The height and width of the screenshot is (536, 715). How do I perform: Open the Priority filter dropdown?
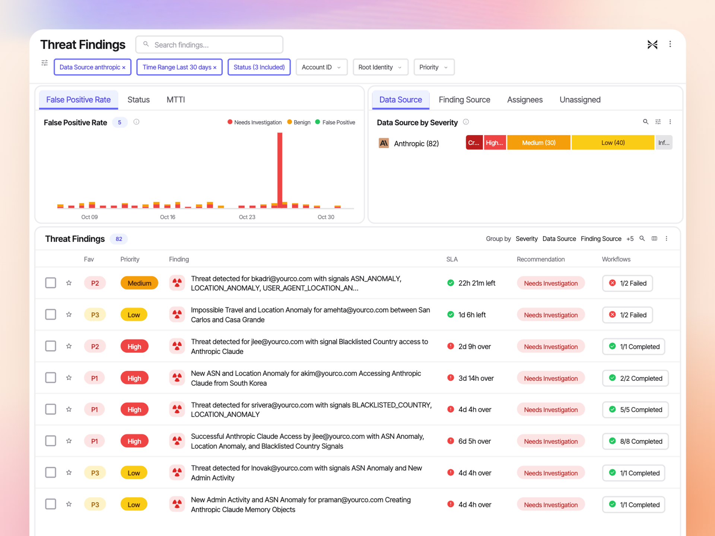pos(434,67)
